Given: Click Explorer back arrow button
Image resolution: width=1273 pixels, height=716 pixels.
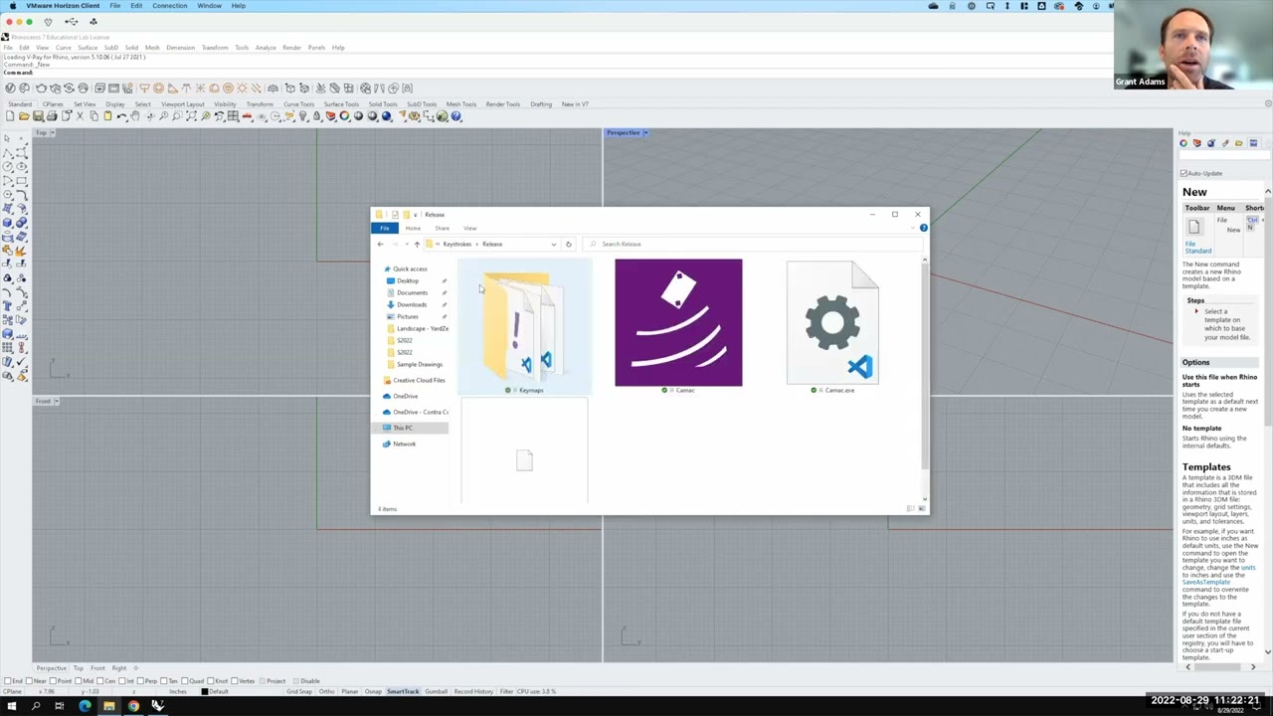Looking at the screenshot, I should pyautogui.click(x=380, y=244).
